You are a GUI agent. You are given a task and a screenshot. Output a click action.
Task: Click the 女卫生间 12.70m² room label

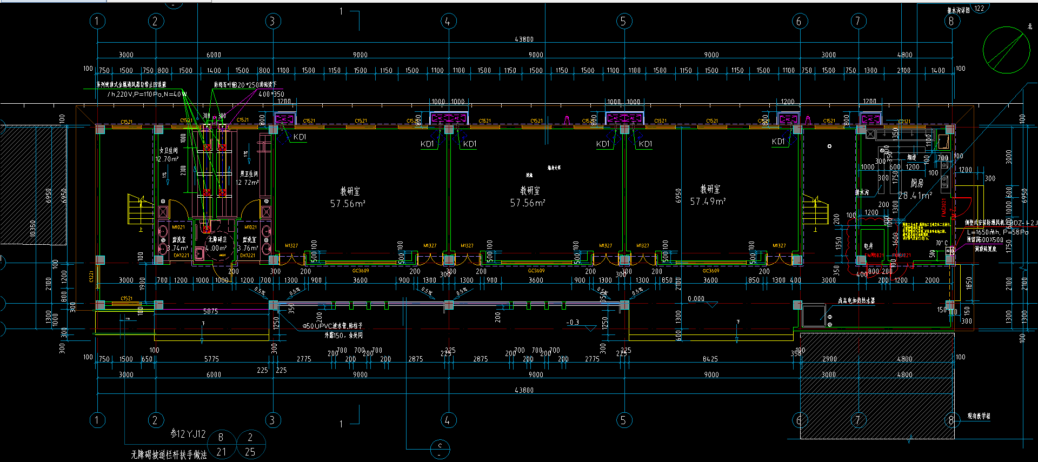coord(168,155)
